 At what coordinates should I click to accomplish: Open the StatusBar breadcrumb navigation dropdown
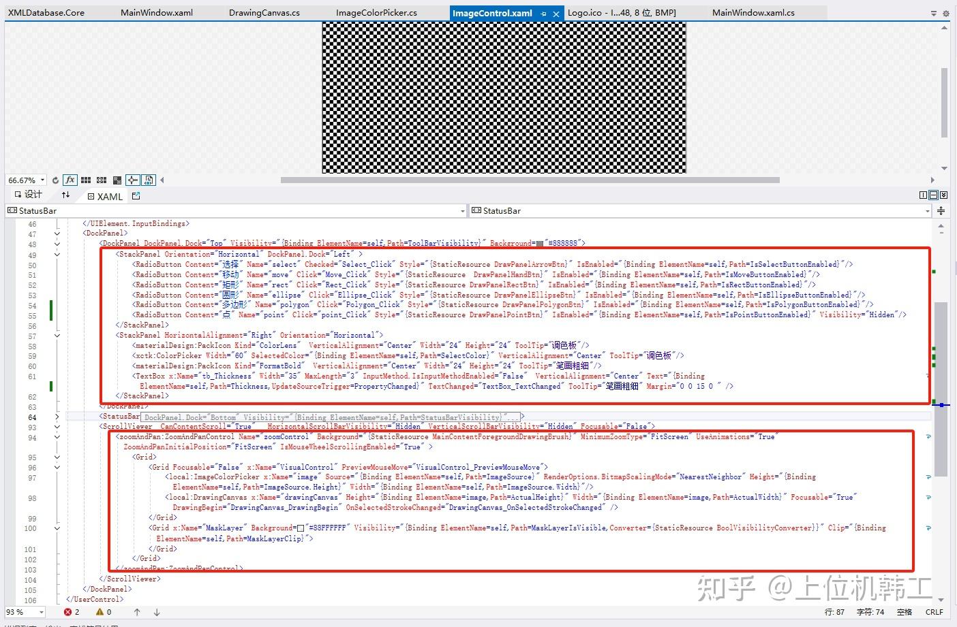(x=463, y=210)
